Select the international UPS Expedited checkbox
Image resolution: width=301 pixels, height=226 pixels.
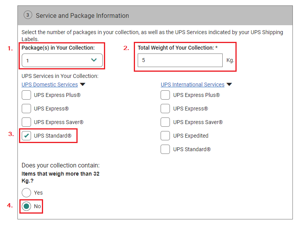(x=165, y=136)
